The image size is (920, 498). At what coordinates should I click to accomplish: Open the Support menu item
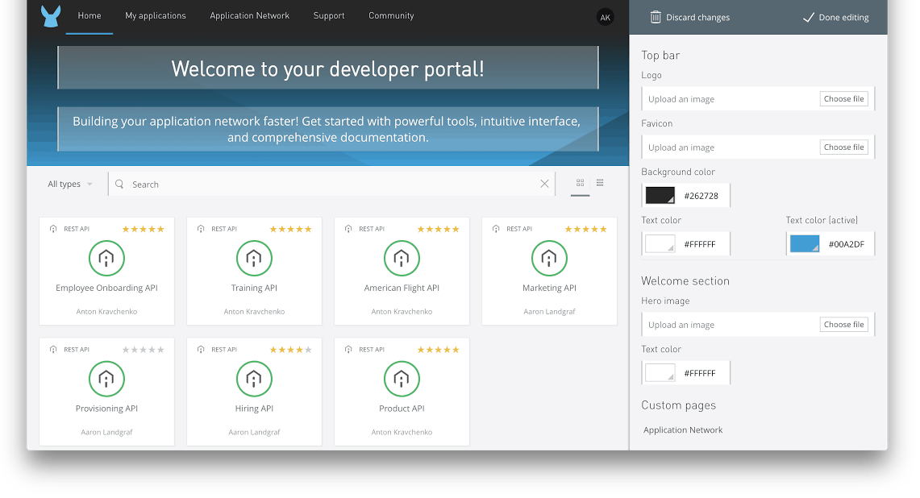pyautogui.click(x=329, y=16)
